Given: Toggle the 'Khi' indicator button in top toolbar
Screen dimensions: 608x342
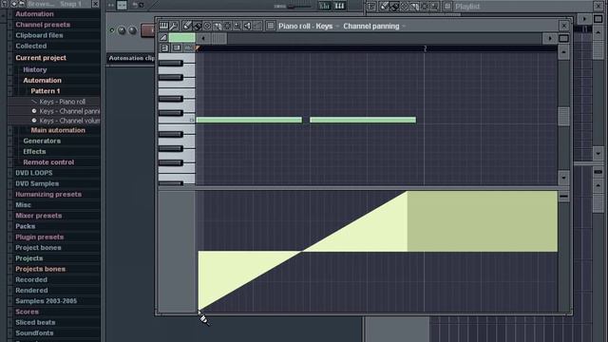Looking at the screenshot, I should coord(324,6).
